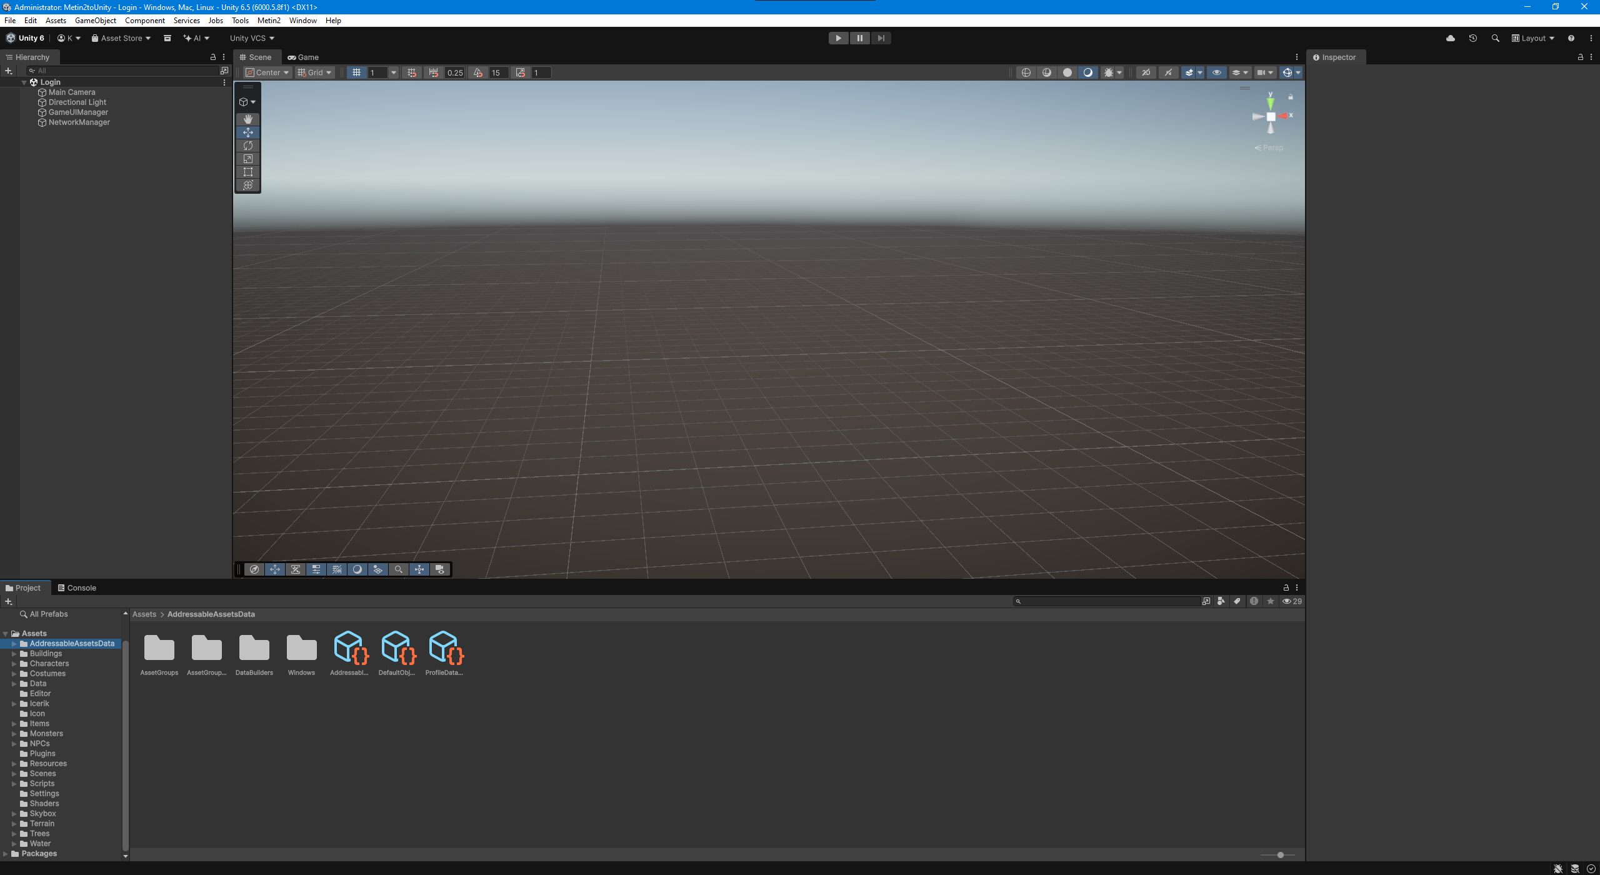The width and height of the screenshot is (1600, 875).
Task: Open the Grid snapping dropdown
Action: [315, 72]
